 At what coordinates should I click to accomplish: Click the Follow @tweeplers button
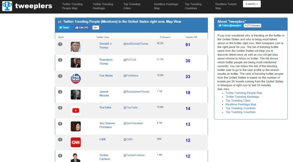(230, 26)
